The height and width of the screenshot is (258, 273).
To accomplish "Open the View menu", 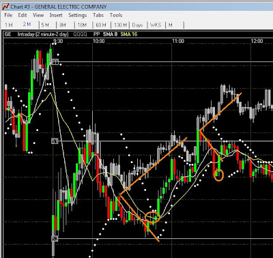I will [x=38, y=15].
